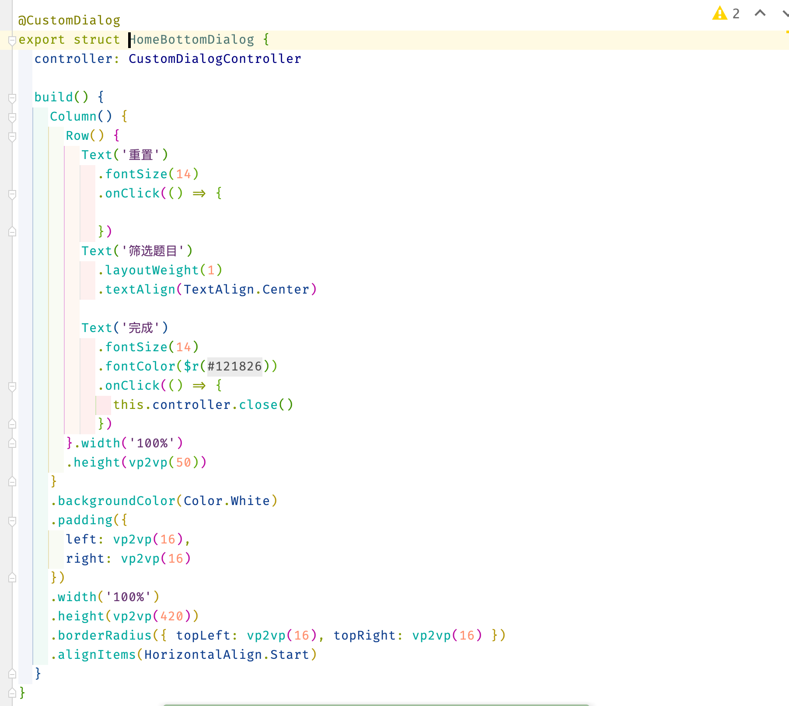The width and height of the screenshot is (789, 706).
Task: Click the export keyword
Action: click(42, 40)
